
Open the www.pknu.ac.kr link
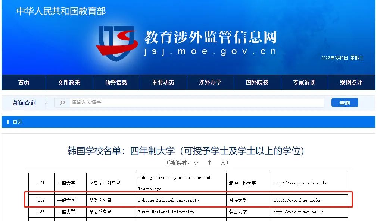pos(297,200)
